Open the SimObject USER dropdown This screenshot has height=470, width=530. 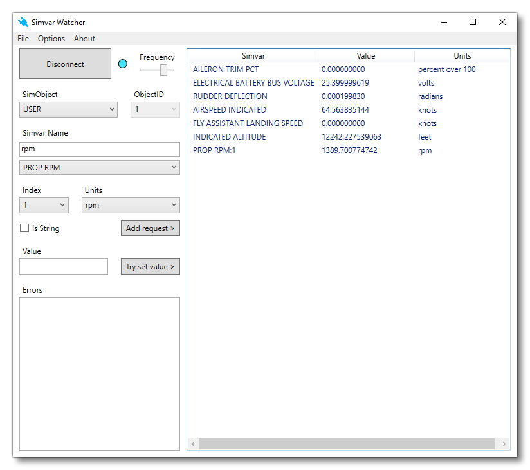tap(68, 109)
